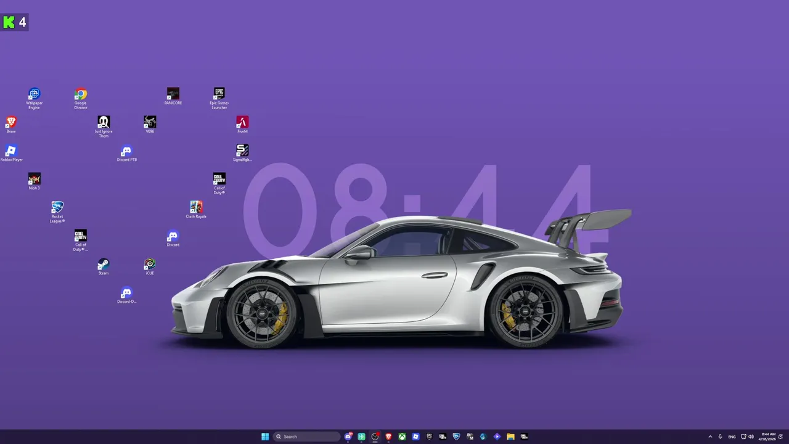Click the taskbar Search box
The height and width of the screenshot is (444, 789).
pyautogui.click(x=307, y=437)
